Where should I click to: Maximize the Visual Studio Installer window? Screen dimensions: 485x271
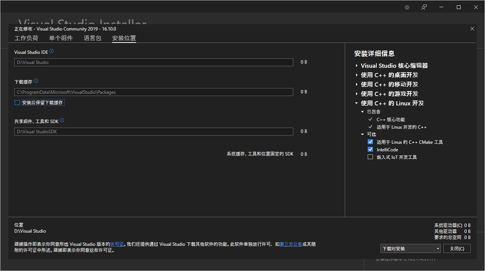tap(459, 7)
